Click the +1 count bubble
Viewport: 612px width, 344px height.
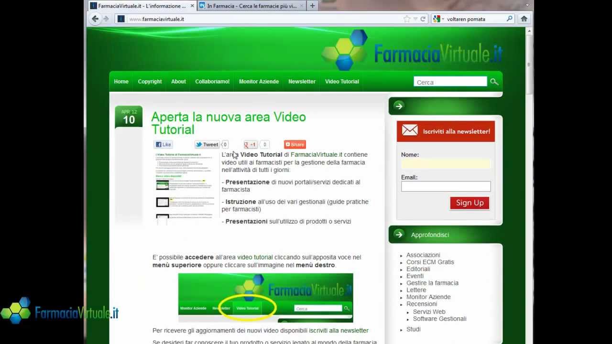265,144
